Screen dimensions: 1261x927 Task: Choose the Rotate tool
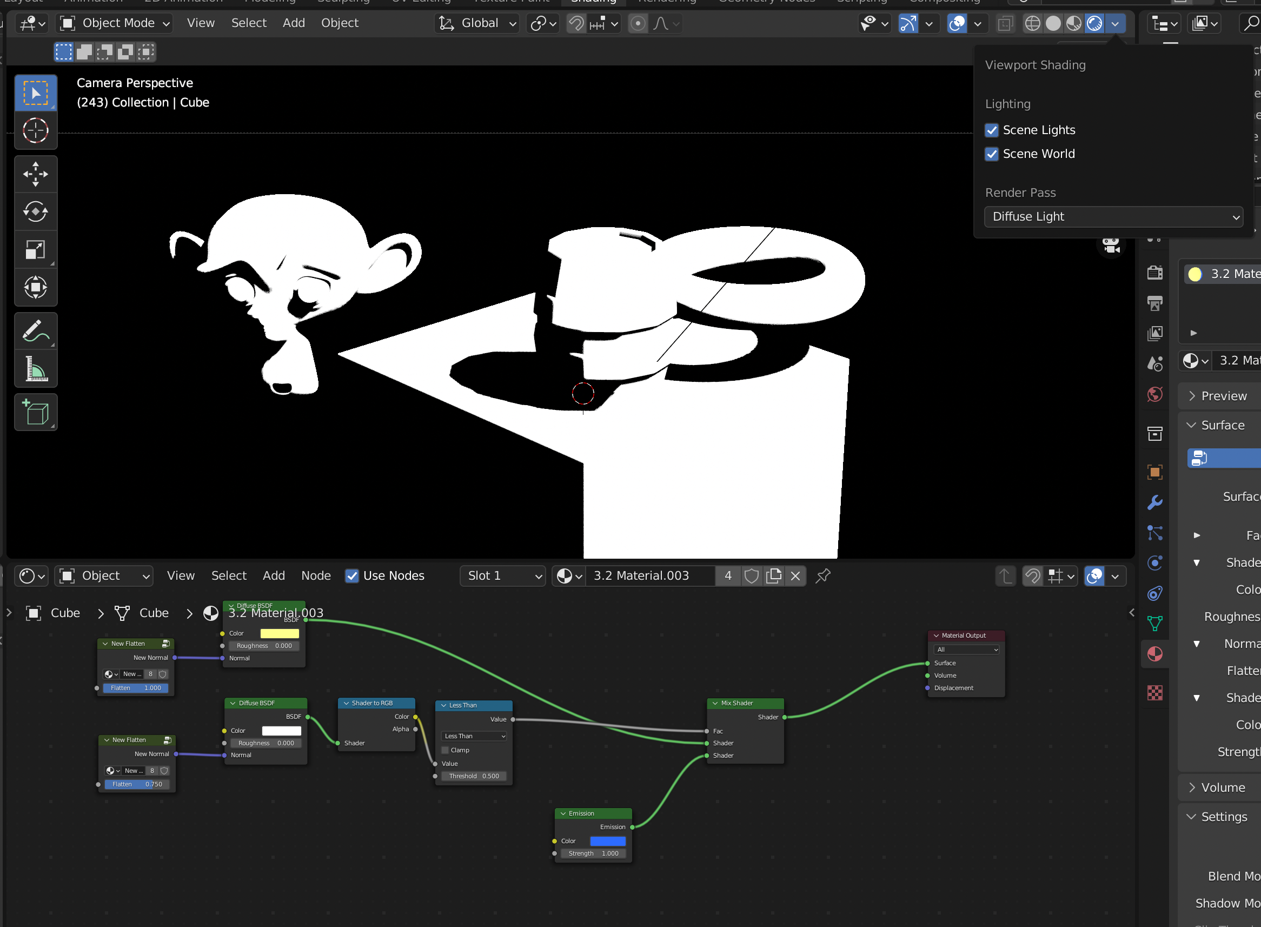point(35,211)
